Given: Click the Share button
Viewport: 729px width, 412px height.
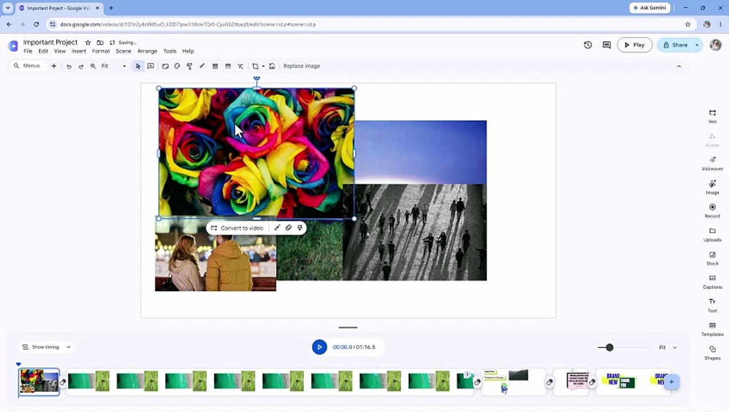Looking at the screenshot, I should pyautogui.click(x=675, y=45).
